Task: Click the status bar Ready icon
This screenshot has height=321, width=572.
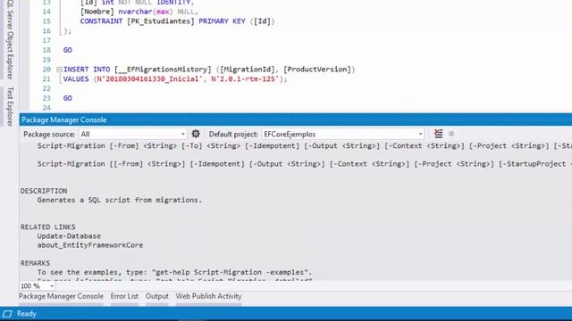Action: (7, 314)
